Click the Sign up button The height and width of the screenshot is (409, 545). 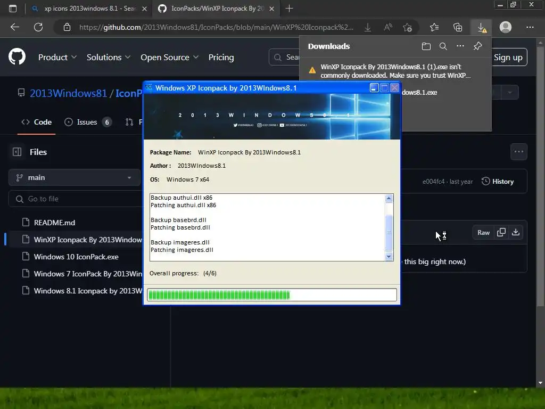[508, 58]
